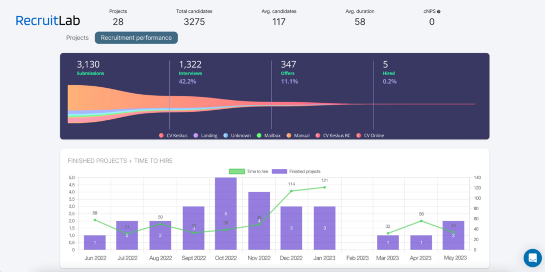
Task: Click the 3,130 Submissions figure
Action: click(x=88, y=64)
